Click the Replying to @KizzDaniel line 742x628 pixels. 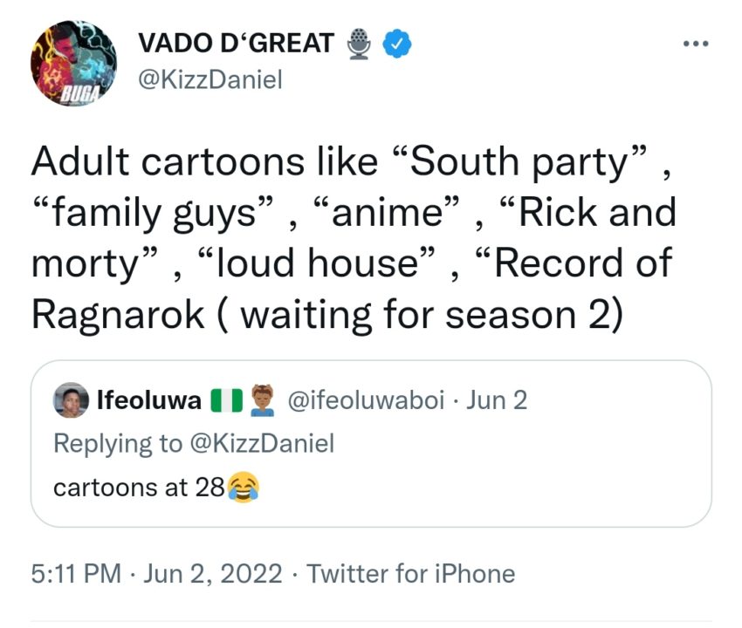194,443
